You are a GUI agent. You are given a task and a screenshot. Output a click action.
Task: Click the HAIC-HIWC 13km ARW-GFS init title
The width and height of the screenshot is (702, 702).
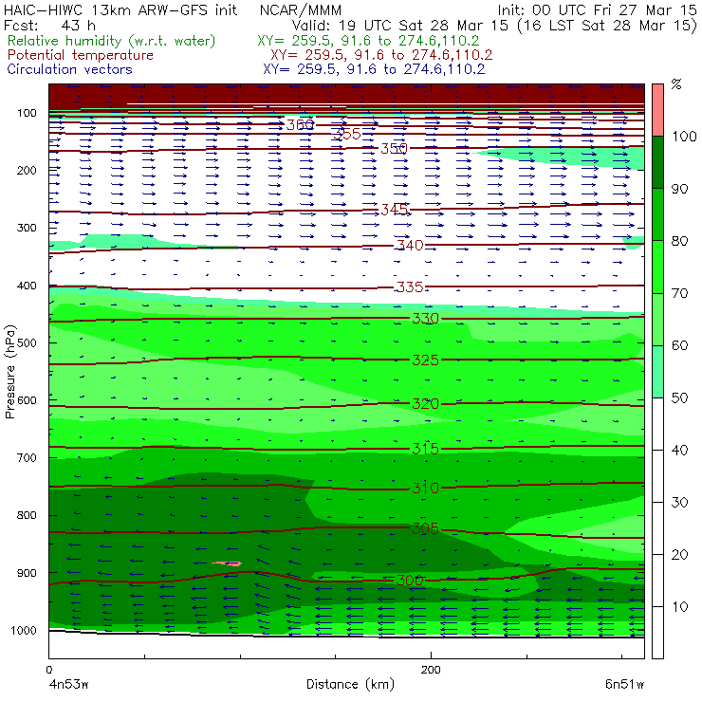click(x=120, y=10)
